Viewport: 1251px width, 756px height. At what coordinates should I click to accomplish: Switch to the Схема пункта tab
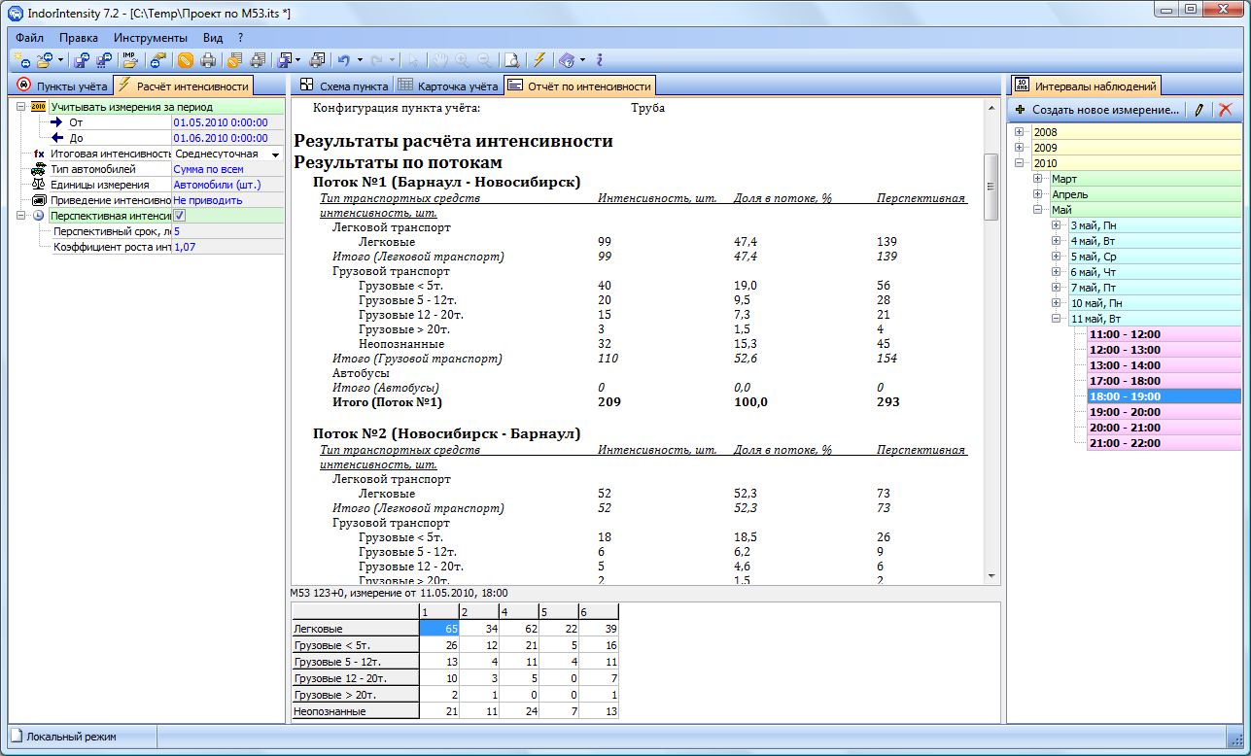click(x=344, y=86)
